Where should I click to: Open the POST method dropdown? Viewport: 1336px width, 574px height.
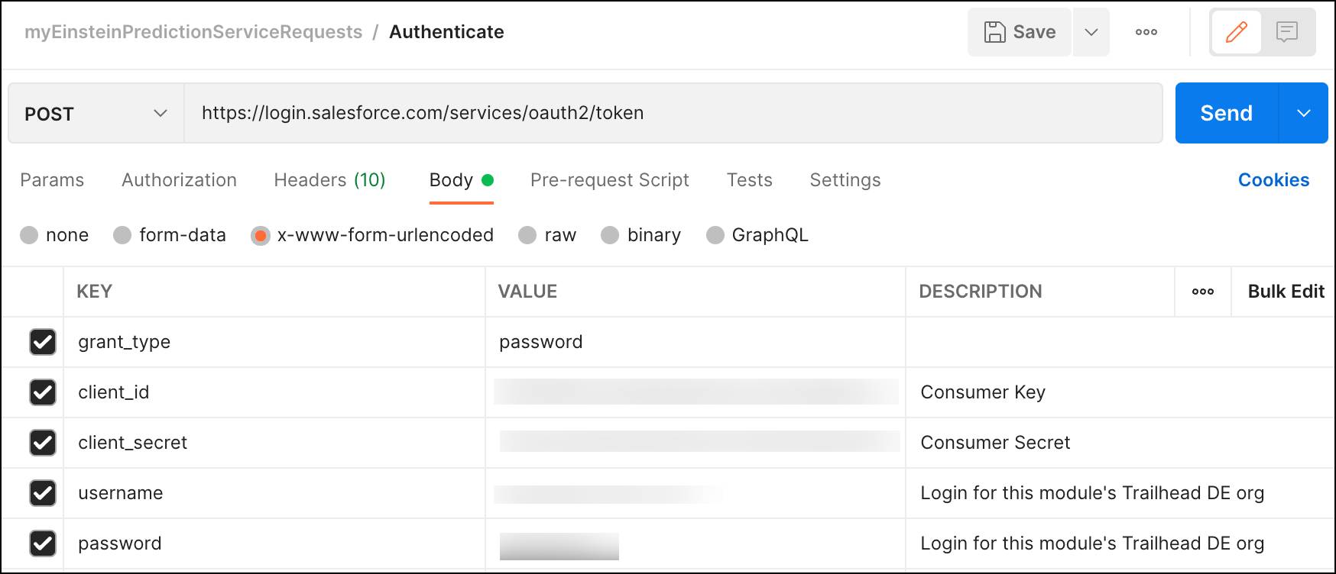click(96, 113)
